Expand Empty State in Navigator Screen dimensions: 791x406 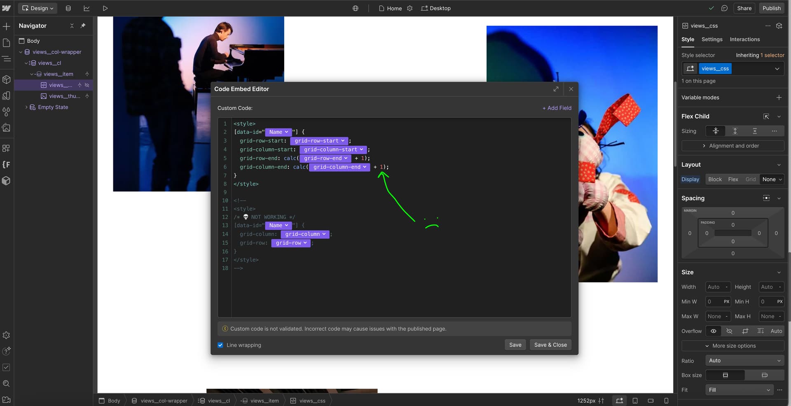(x=26, y=107)
